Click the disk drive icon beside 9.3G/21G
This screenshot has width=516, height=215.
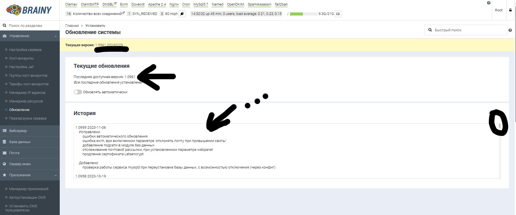[x=338, y=14]
